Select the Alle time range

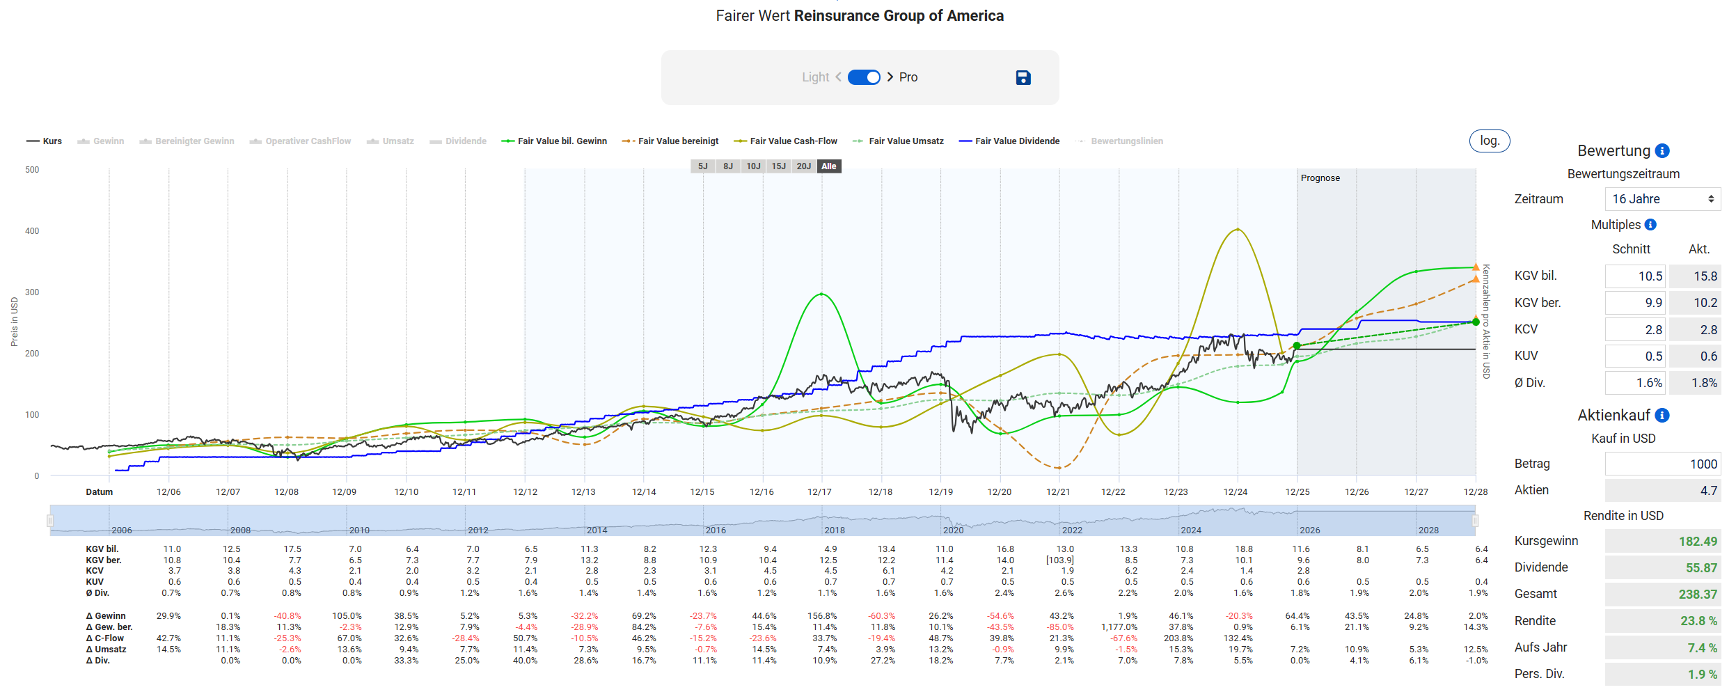828,166
